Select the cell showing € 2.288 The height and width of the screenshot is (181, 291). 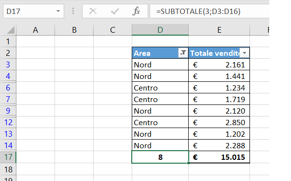click(x=219, y=145)
